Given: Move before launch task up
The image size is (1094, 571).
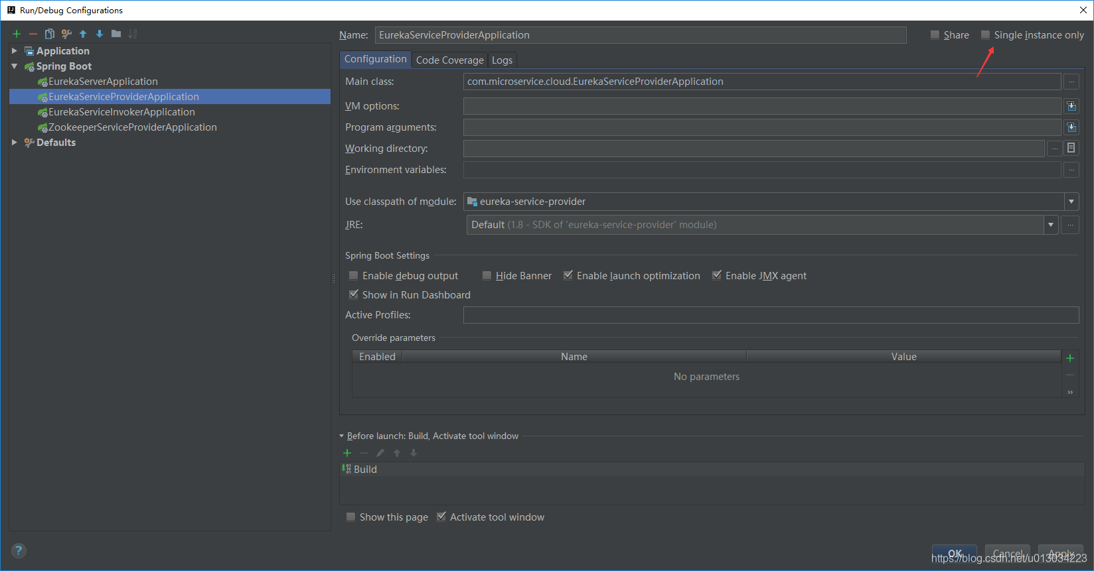Looking at the screenshot, I should click(397, 453).
